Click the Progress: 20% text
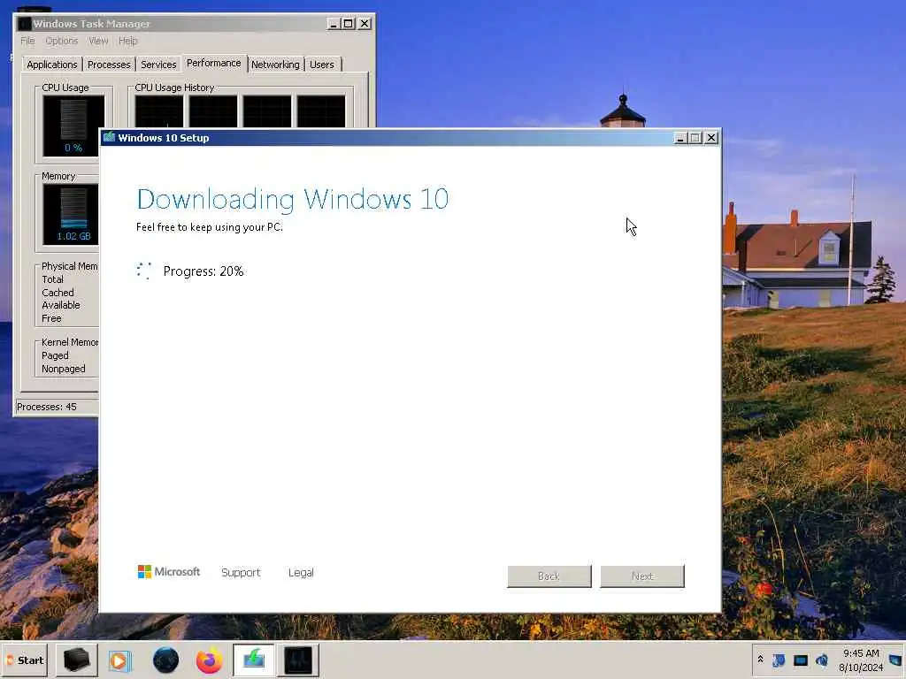 203,271
